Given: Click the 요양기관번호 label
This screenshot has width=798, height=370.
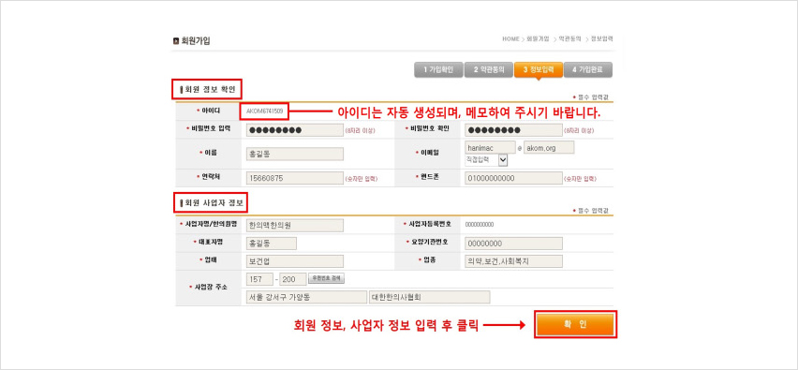Looking at the screenshot, I should 429,243.
